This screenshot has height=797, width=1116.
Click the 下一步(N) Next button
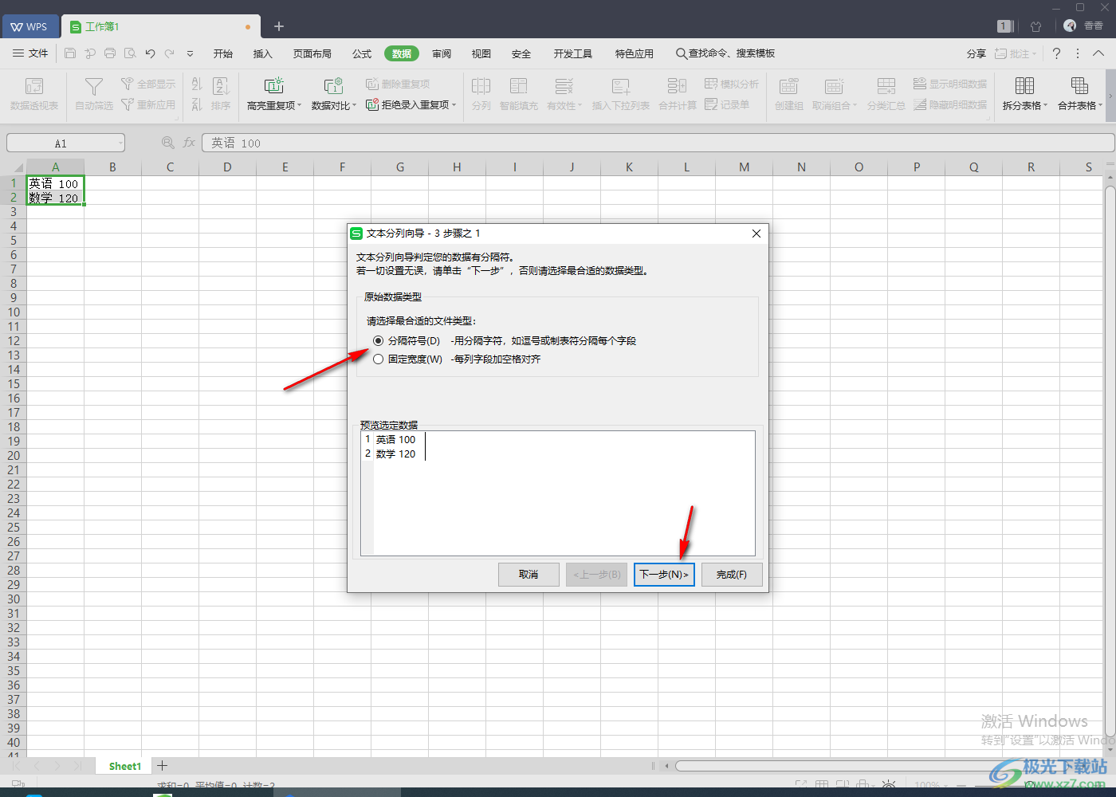[664, 575]
